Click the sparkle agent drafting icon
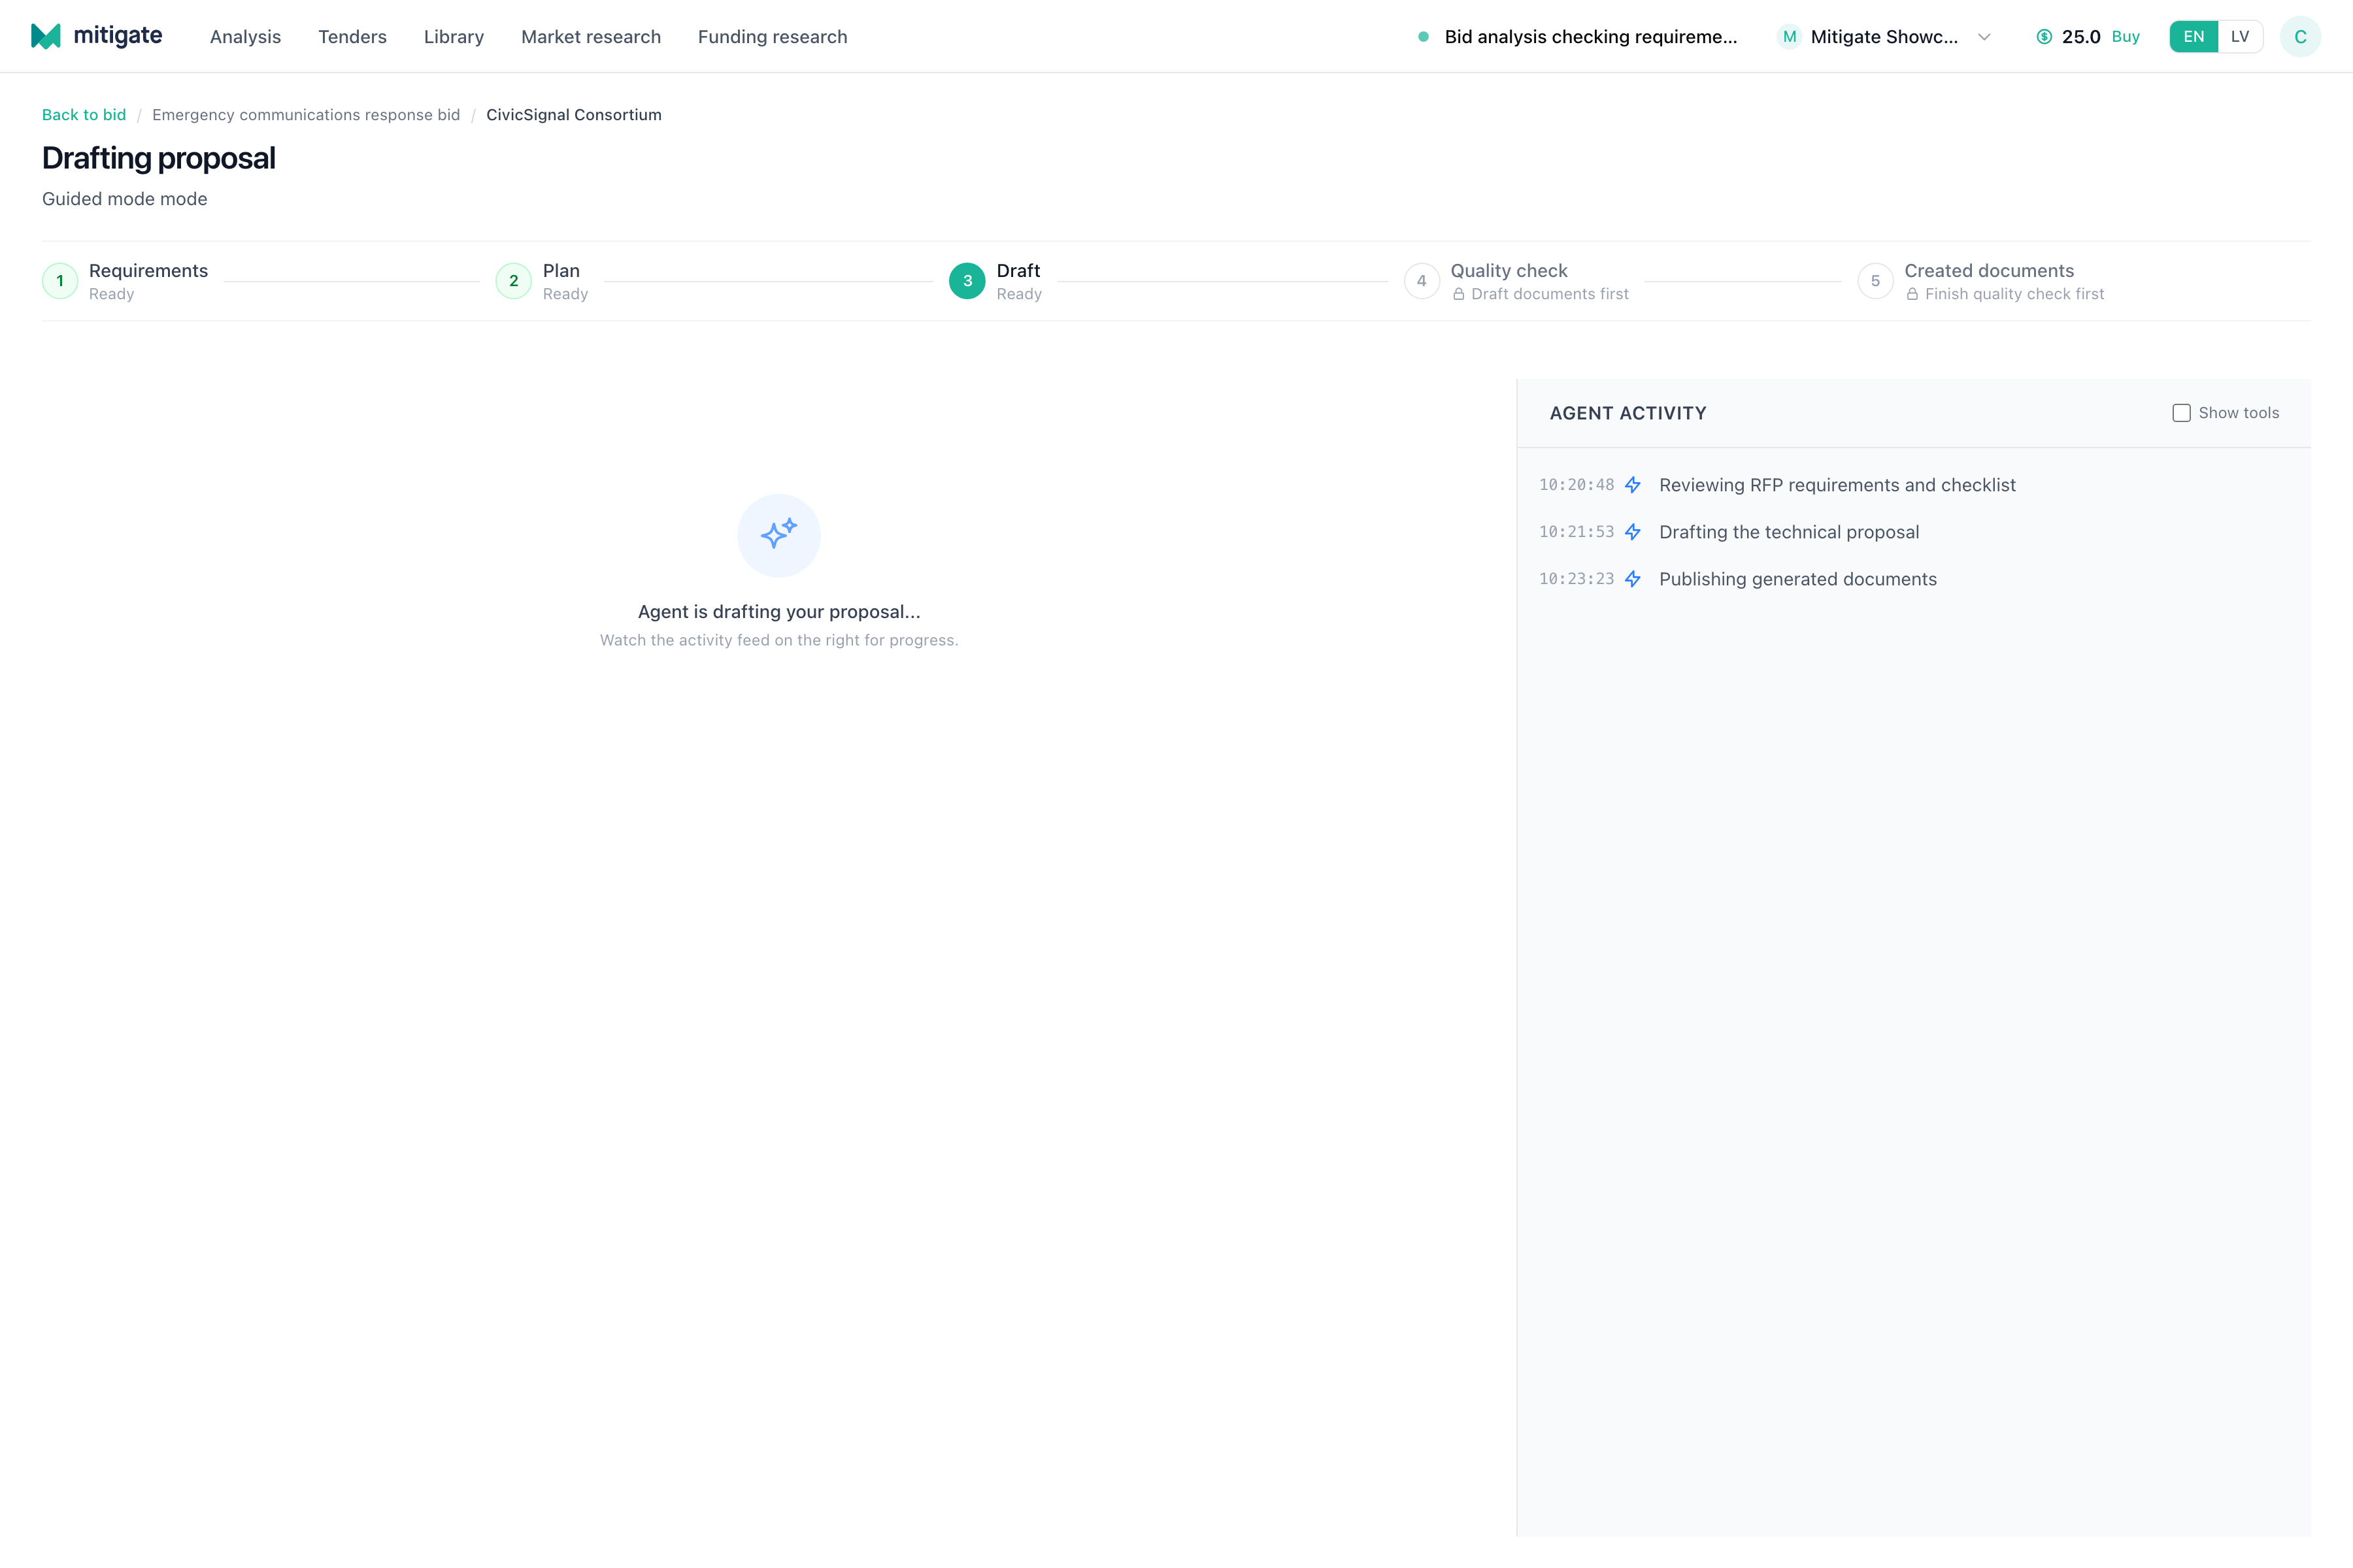The image size is (2353, 1568). point(779,535)
